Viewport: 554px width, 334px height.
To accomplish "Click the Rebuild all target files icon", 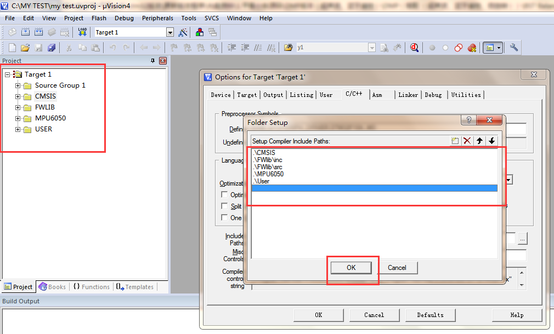I will click(38, 32).
